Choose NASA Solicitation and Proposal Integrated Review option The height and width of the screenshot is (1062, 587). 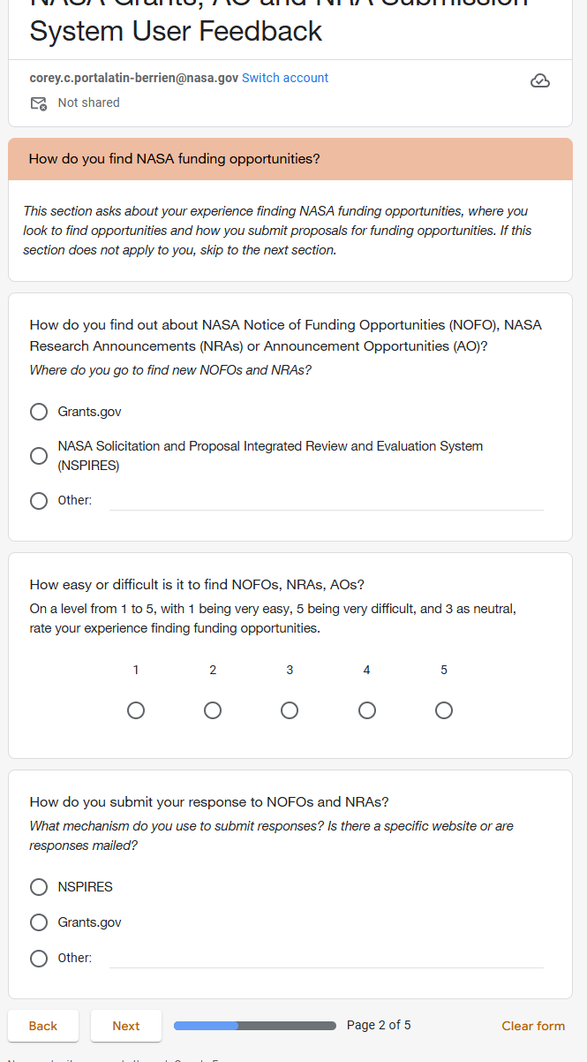tap(39, 456)
